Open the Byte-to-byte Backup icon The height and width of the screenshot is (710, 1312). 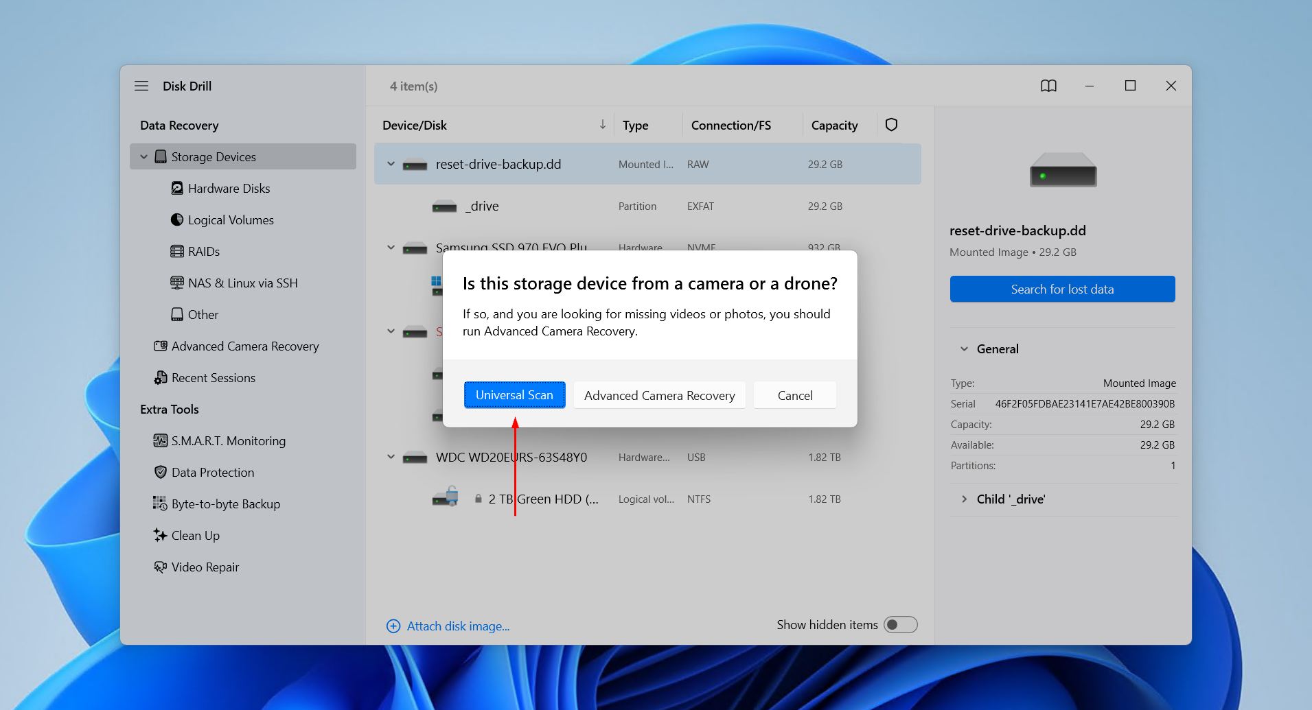[161, 504]
